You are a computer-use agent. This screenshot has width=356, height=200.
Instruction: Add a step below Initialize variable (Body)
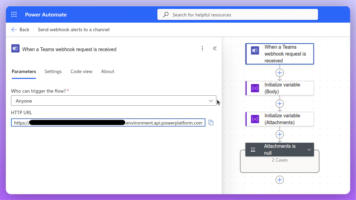point(280,104)
